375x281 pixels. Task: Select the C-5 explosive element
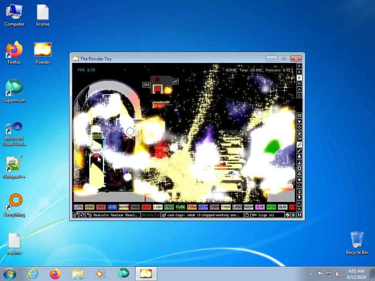click(x=112, y=207)
